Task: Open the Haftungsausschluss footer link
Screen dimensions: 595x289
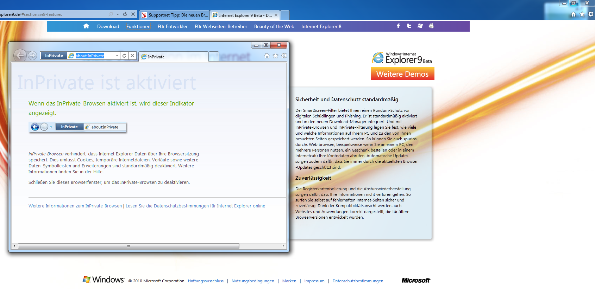Action: pos(206,281)
